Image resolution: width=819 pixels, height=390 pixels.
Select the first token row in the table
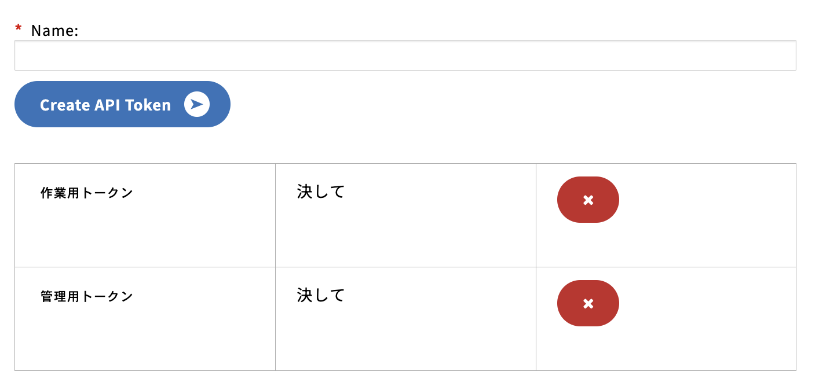point(405,215)
